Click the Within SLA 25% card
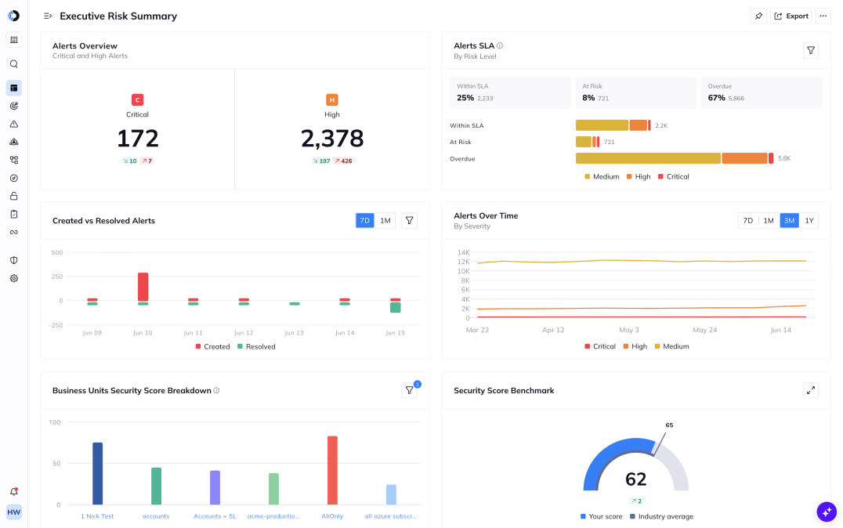 click(x=510, y=93)
